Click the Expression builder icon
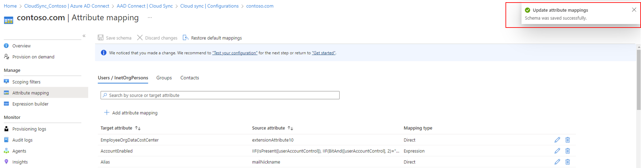The image size is (641, 168). click(x=6, y=104)
